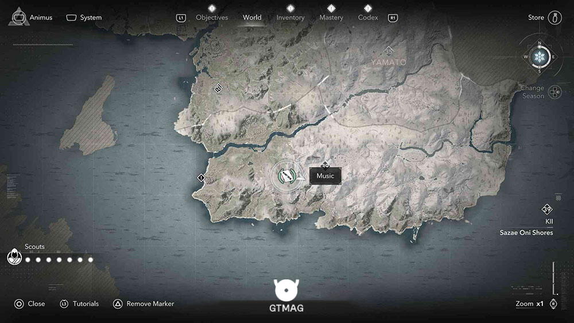Viewport: 574px width, 323px height.
Task: Click the green Music scroll marker
Action: (x=286, y=176)
